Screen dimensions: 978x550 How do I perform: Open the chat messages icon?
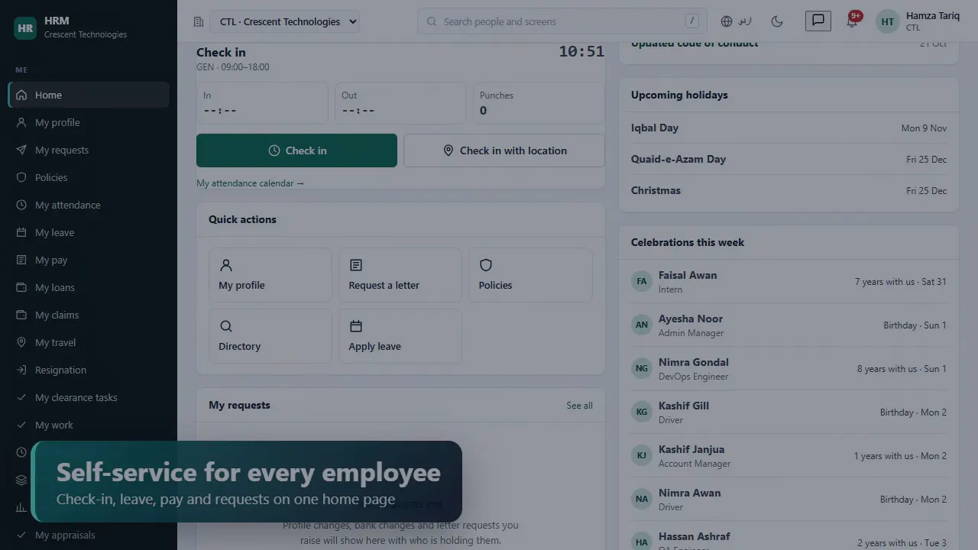pyautogui.click(x=818, y=21)
